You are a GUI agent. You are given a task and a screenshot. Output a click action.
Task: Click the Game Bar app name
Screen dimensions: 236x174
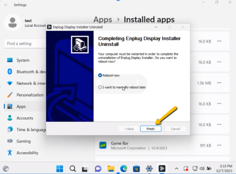pos(120,143)
